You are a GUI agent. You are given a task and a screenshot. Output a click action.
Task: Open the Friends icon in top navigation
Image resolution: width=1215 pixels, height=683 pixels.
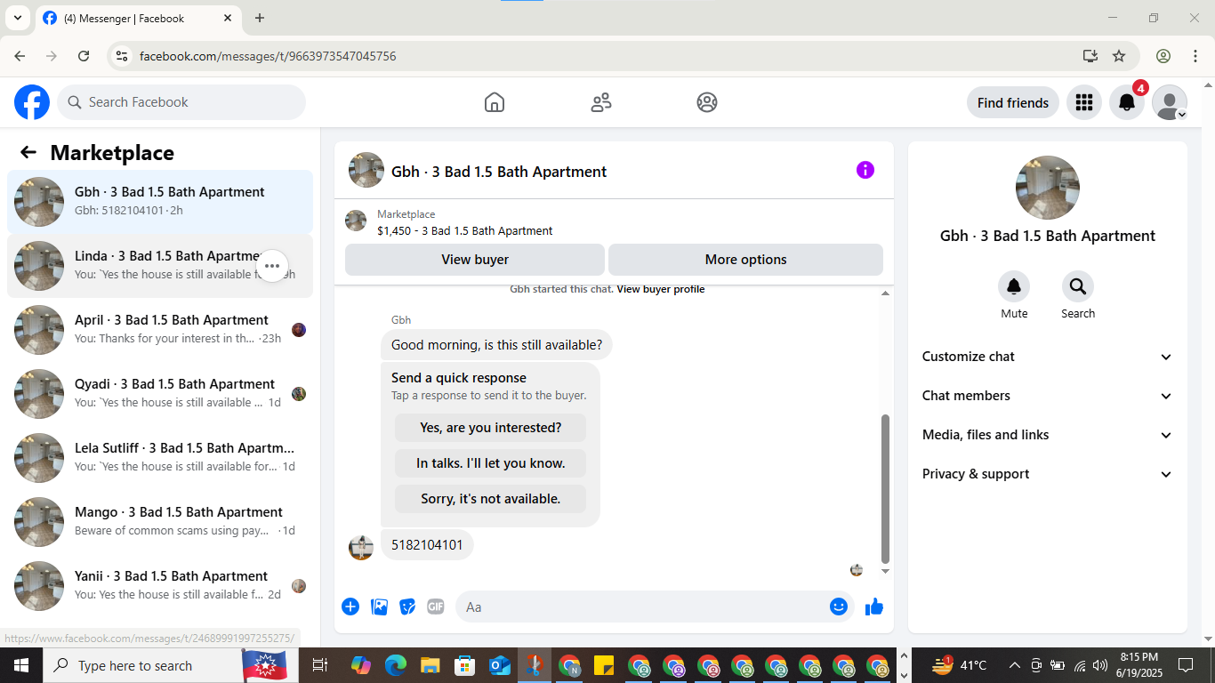601,102
